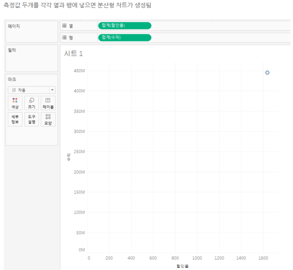Select the 합계(할인율) pill on columns
Image resolution: width=293 pixels, height=270 pixels.
coord(125,25)
